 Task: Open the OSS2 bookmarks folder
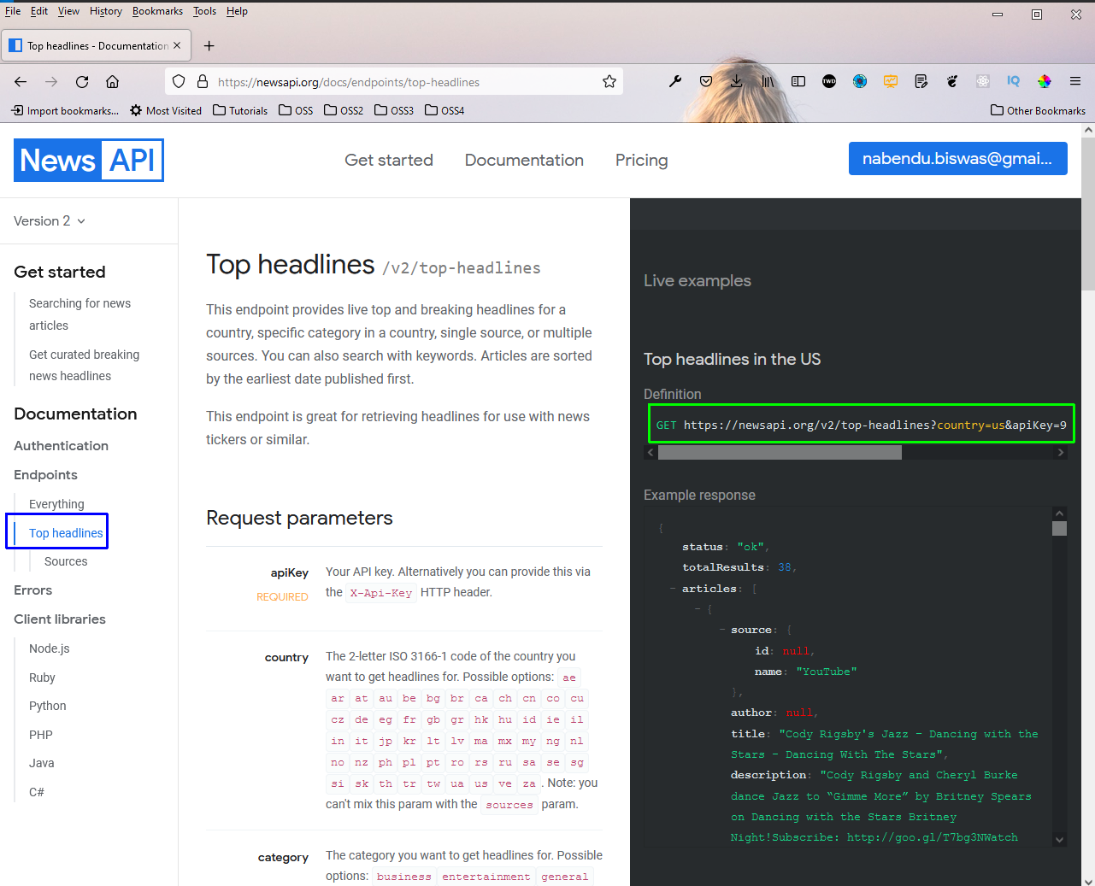344,110
